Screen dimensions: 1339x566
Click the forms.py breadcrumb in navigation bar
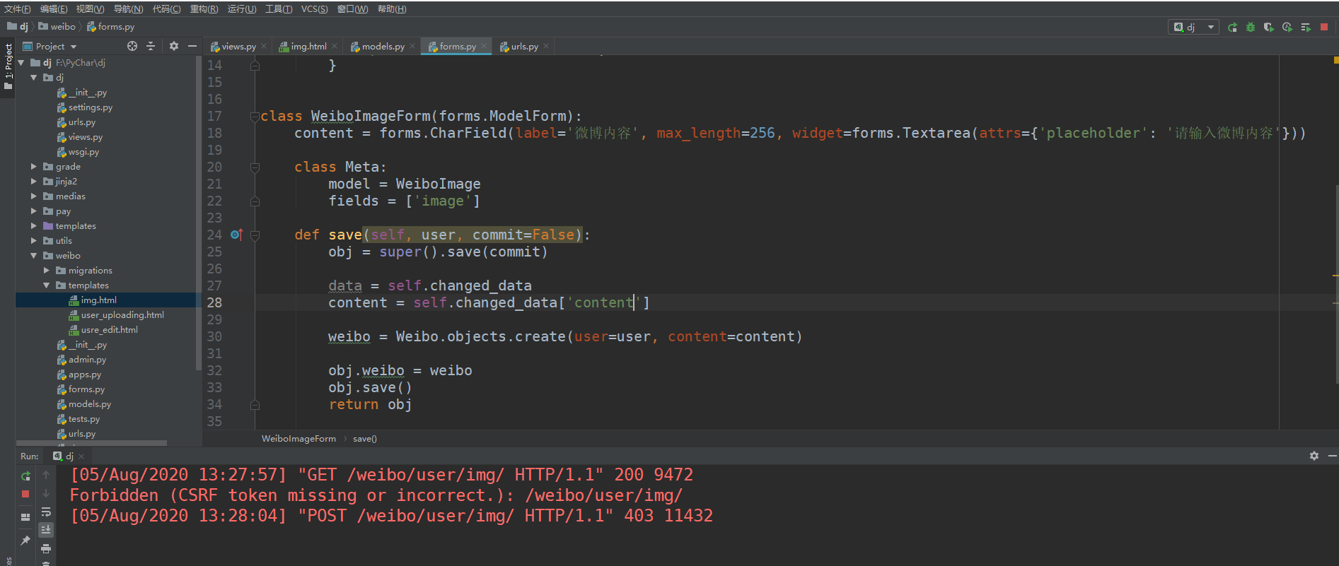tap(110, 27)
